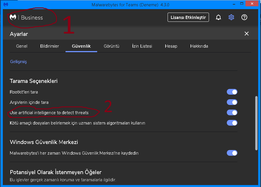Click the Malwarebytes logo in title bar
Screen dimensions: 261x187
pos(6,5)
